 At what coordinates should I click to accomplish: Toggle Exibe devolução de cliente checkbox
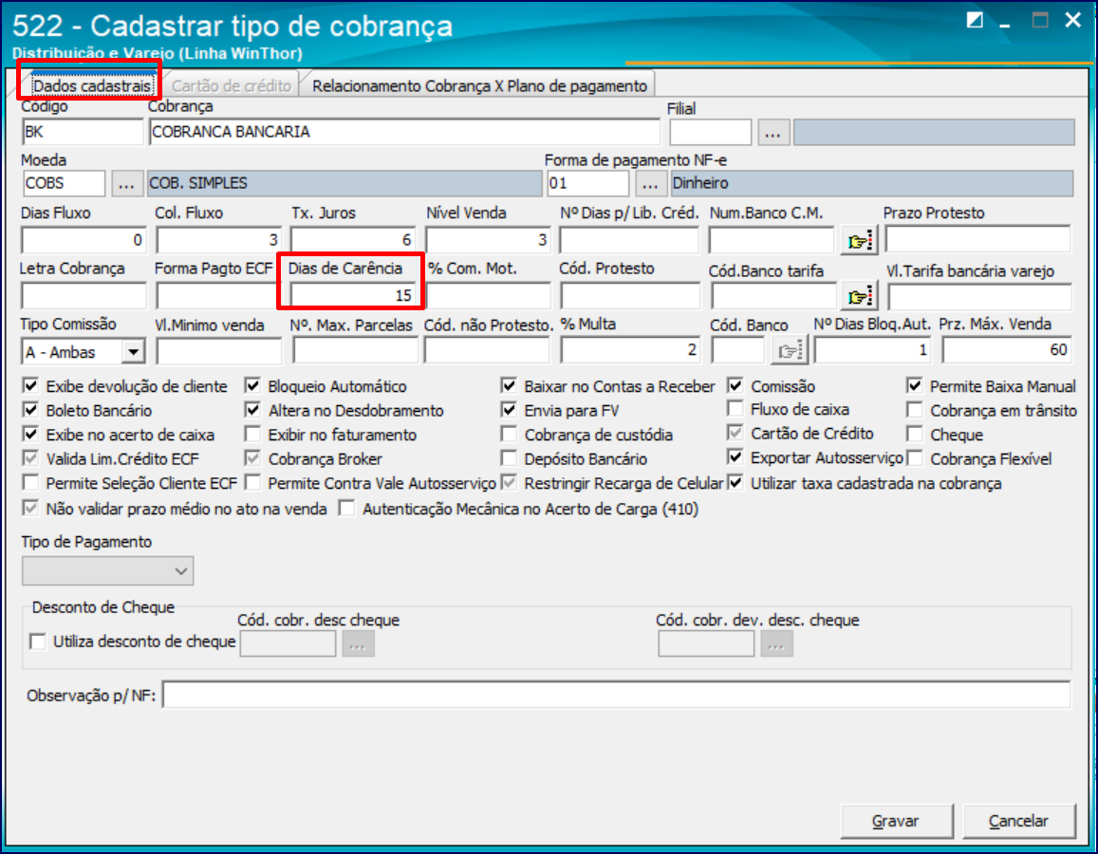pos(30,385)
